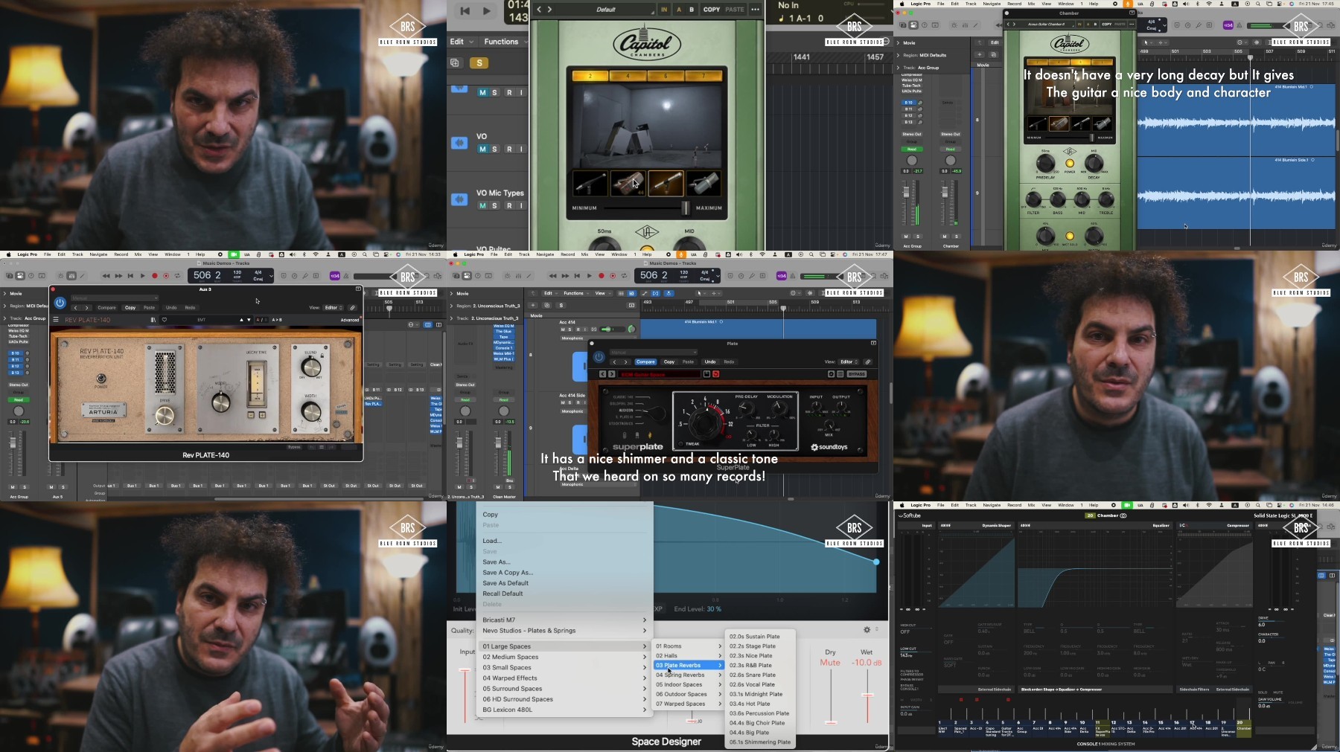Toggle the IN button on Capitol Chambers close-up
Screen dimensions: 1340x752
pyautogui.click(x=664, y=10)
